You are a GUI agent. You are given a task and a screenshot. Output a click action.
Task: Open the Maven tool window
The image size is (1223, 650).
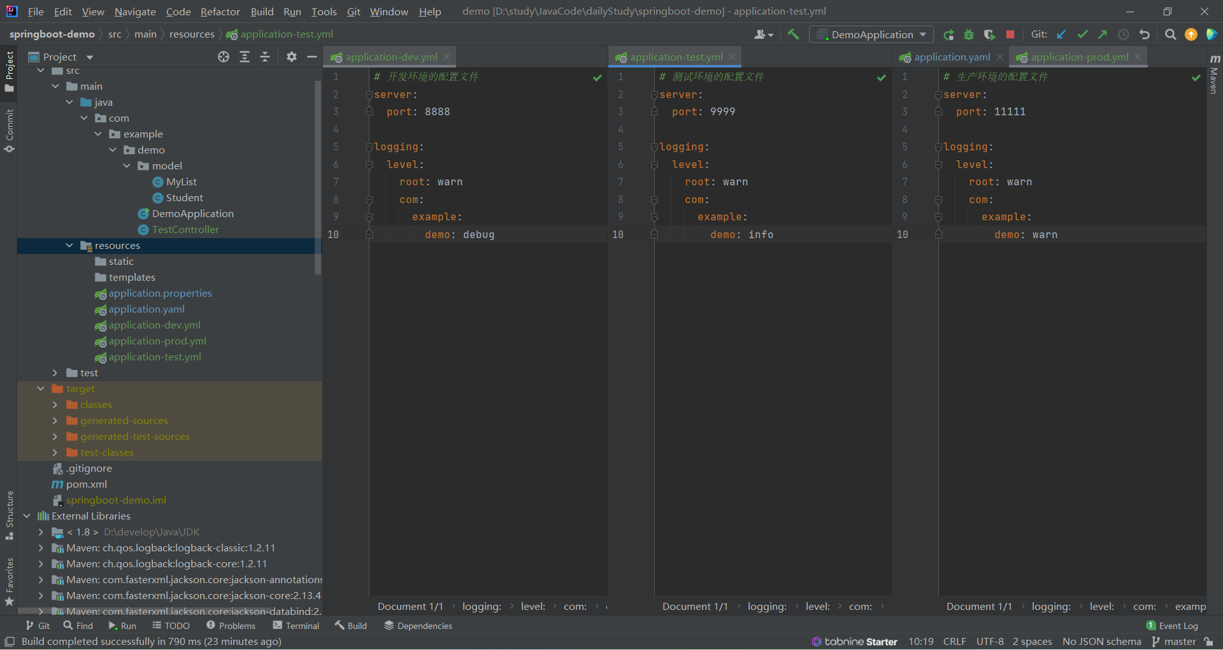tap(1214, 74)
